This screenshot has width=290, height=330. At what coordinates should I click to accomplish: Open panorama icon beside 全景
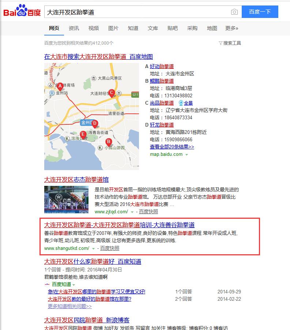(x=181, y=103)
